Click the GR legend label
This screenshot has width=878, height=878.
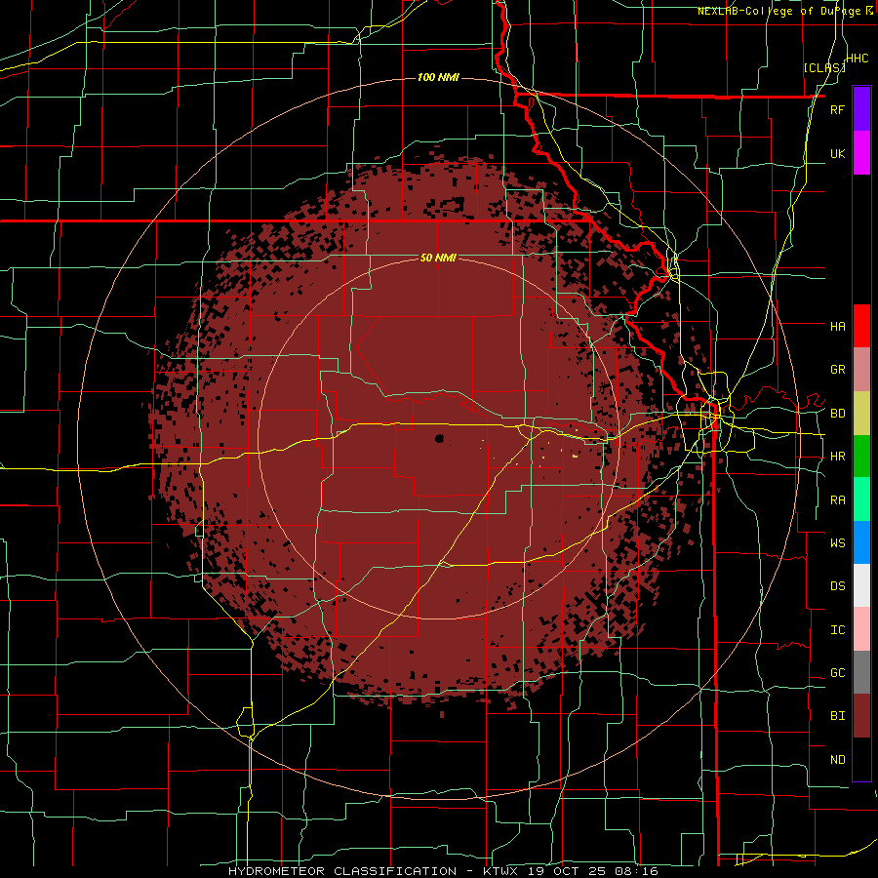click(837, 370)
